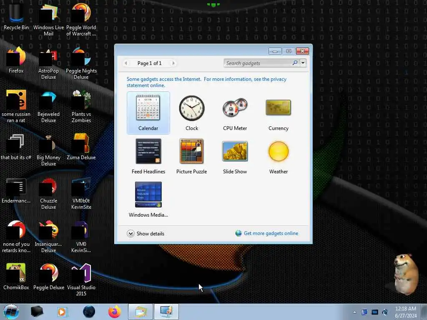Open the dark globe taskbar icon
The height and width of the screenshot is (320, 427).
pos(89,312)
